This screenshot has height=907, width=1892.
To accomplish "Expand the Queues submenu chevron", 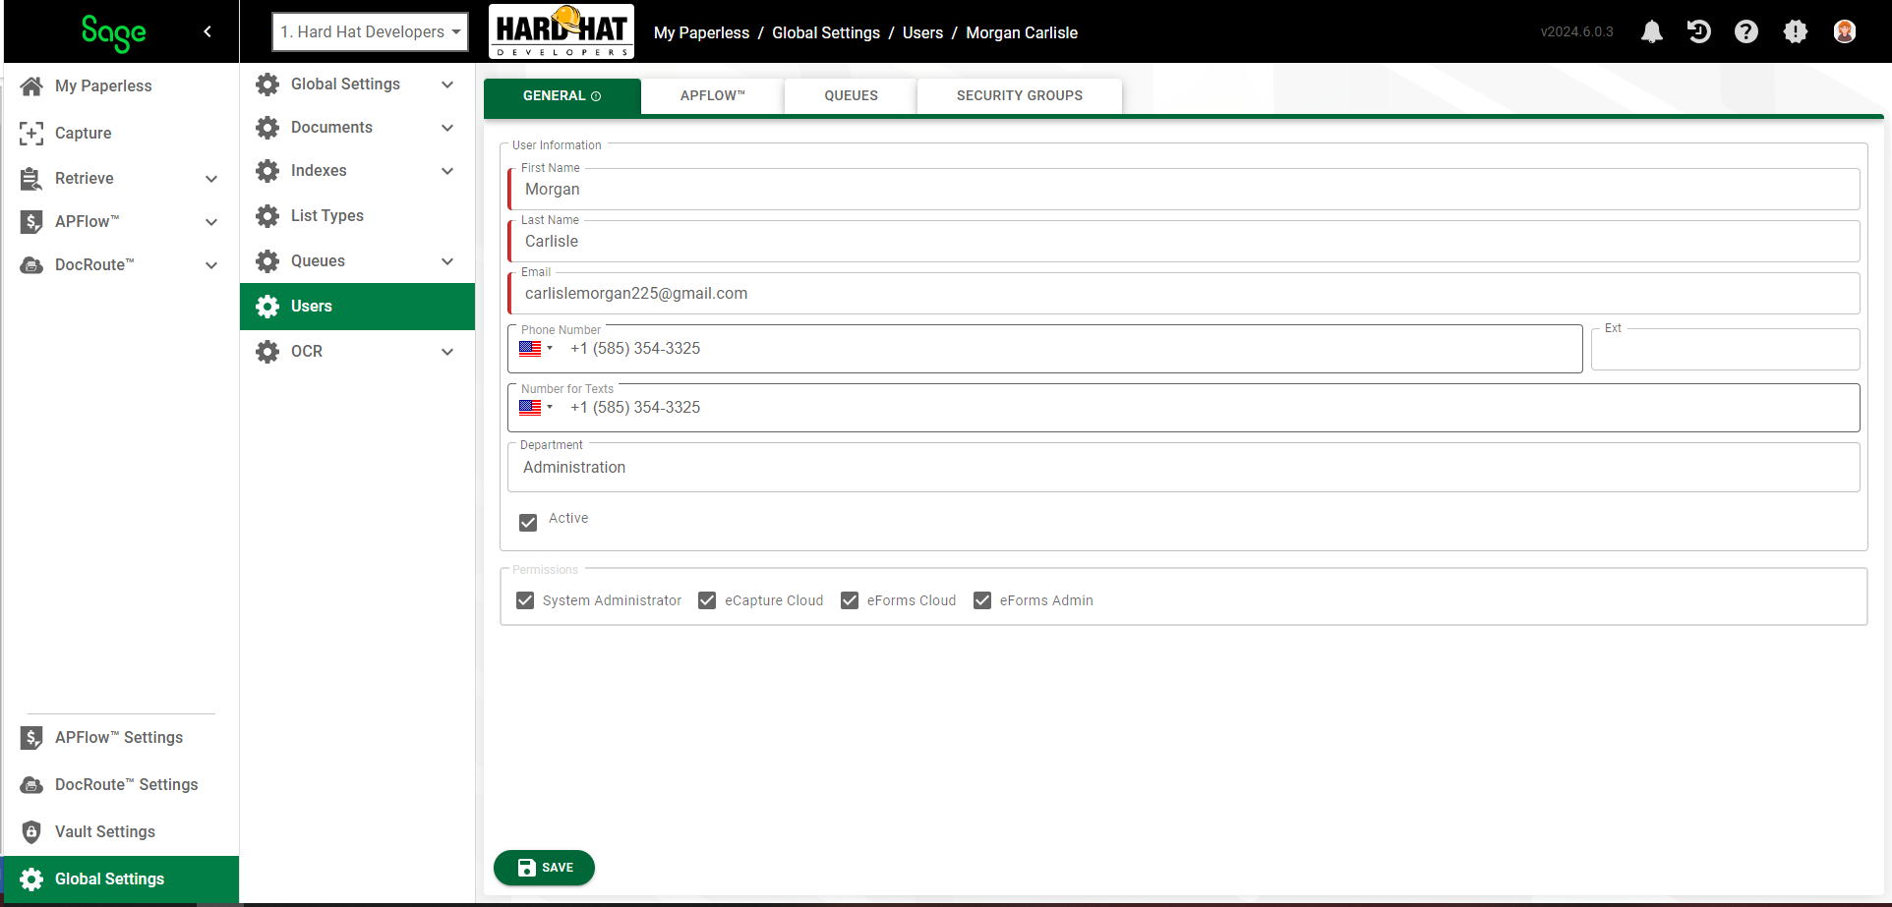I will (447, 261).
